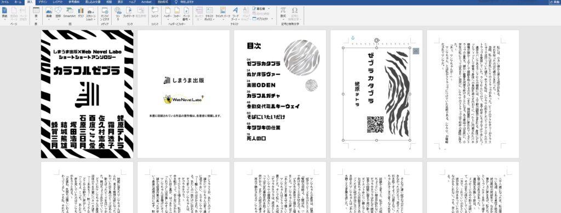The width and height of the screenshot is (561, 213).
Task: Open the table (表) dropdown
Action: point(36,13)
